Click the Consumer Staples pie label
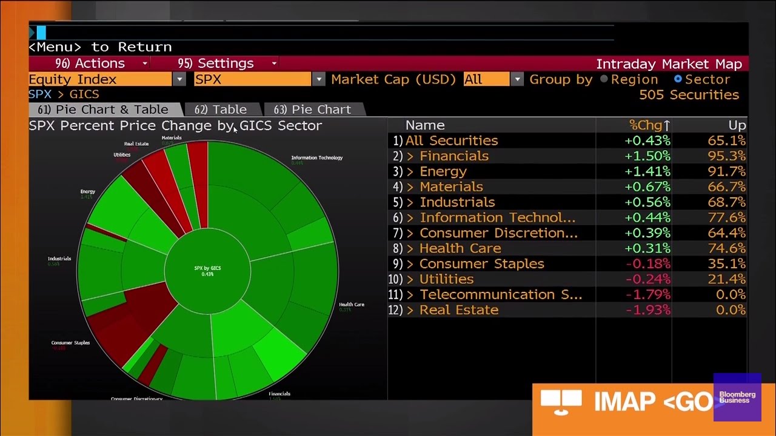 [70, 343]
